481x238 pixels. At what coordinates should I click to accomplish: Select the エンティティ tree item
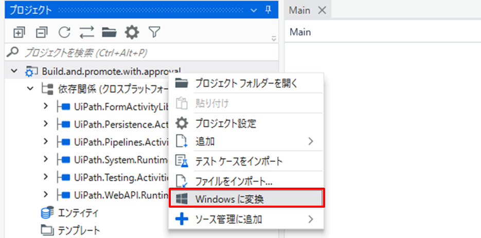pos(79,213)
